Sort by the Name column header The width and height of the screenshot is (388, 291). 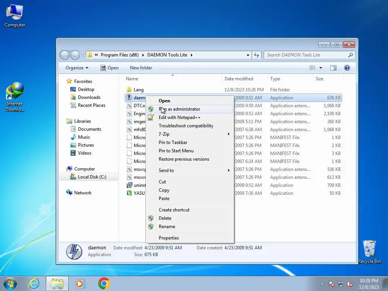(172, 79)
